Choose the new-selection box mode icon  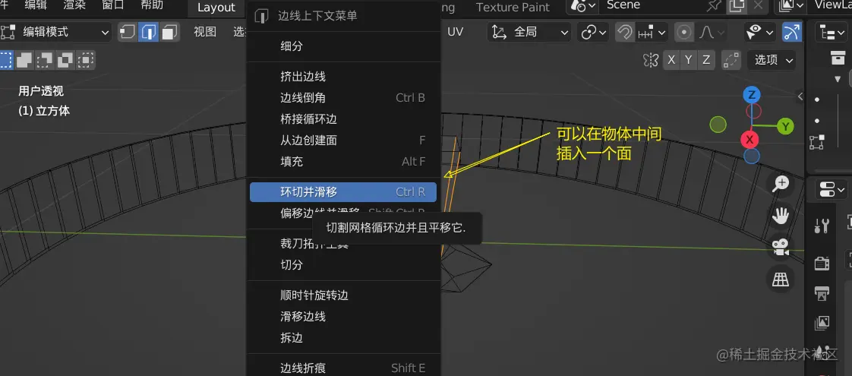(x=5, y=59)
